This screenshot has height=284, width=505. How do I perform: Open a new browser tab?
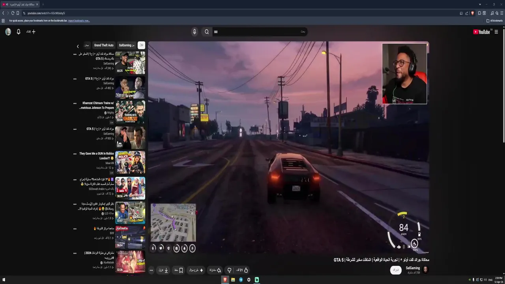(43, 4)
